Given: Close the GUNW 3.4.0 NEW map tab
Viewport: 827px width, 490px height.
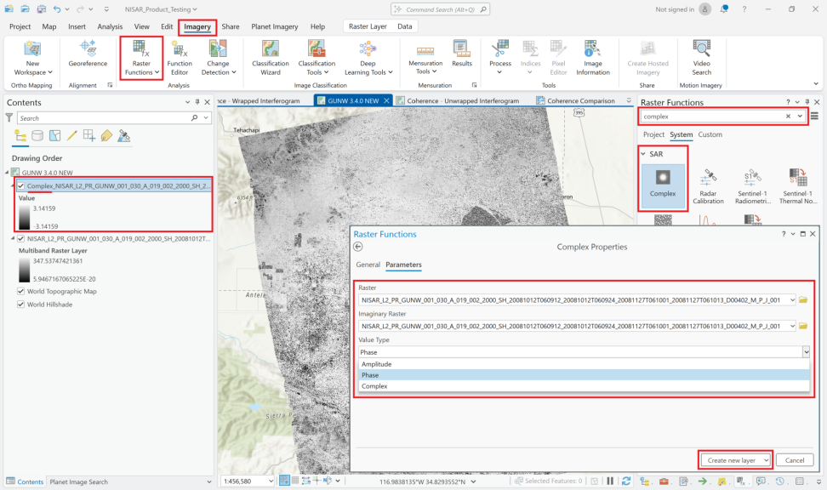Looking at the screenshot, I should (386, 100).
